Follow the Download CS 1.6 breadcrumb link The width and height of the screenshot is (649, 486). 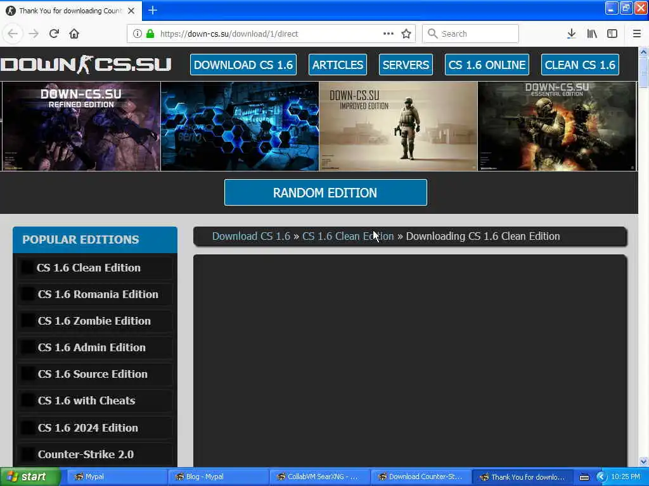coord(251,237)
